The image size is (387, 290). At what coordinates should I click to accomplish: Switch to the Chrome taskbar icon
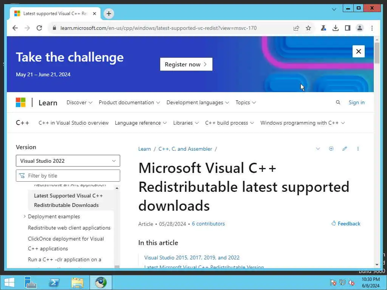[101, 282]
